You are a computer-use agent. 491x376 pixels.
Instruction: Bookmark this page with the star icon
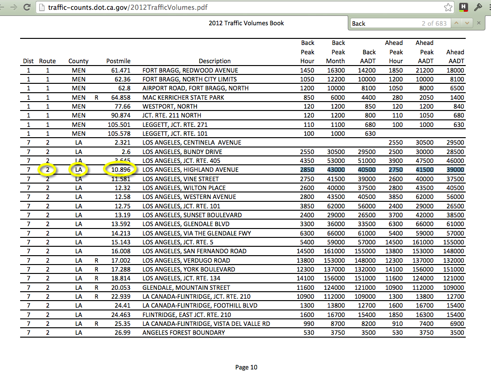[x=448, y=7]
